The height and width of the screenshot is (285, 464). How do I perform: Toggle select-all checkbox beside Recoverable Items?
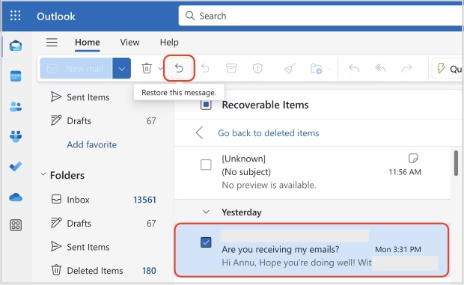[x=206, y=105]
